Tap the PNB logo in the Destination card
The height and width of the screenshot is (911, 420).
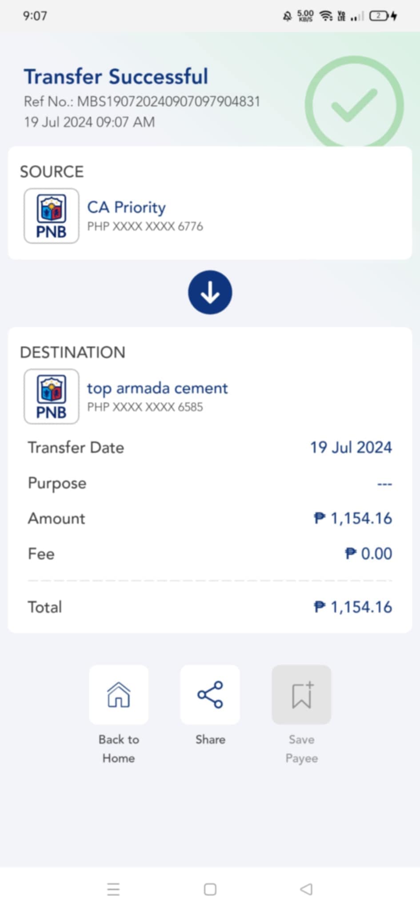(x=52, y=396)
